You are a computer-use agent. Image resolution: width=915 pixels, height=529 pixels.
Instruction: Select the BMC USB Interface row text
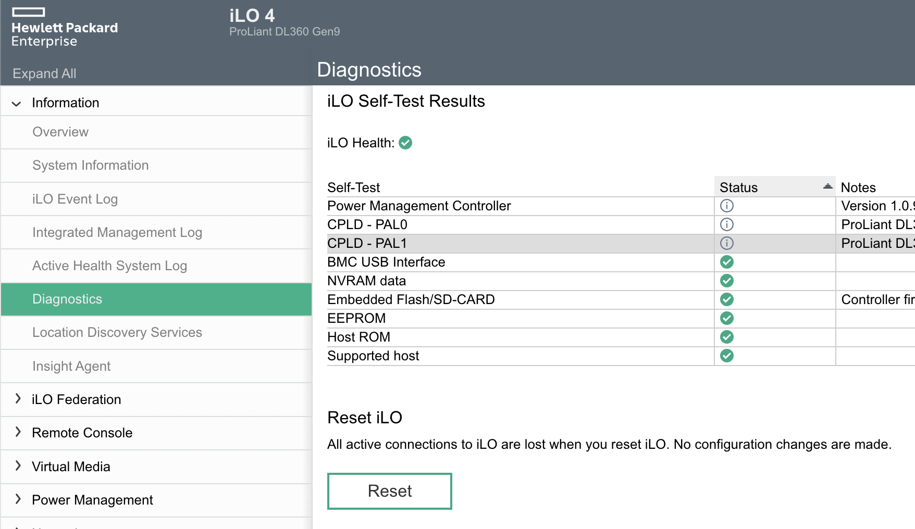(x=386, y=262)
